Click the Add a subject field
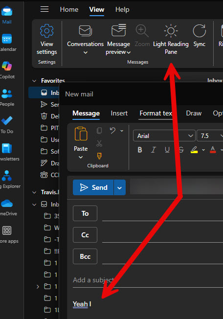 click(148, 280)
